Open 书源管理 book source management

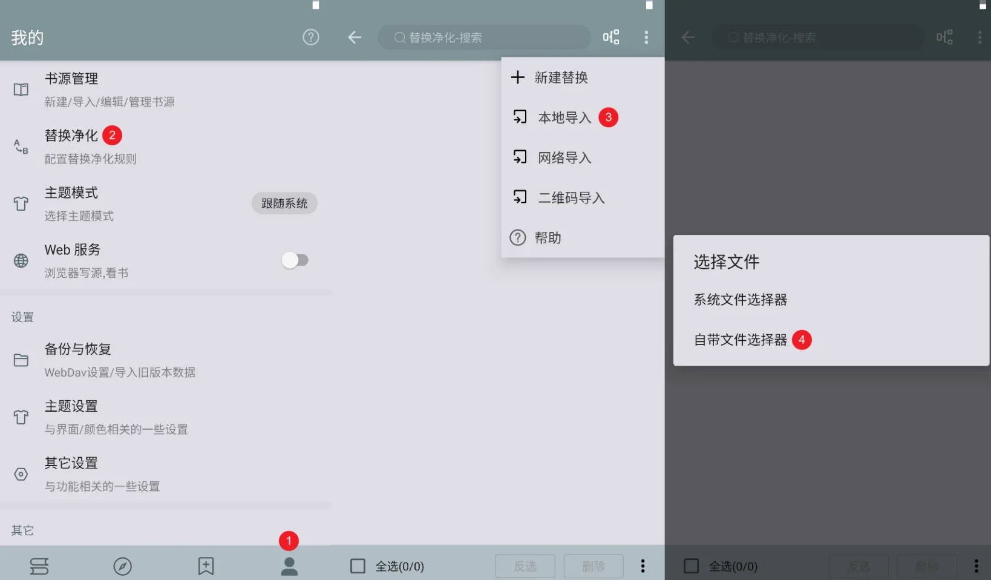166,90
